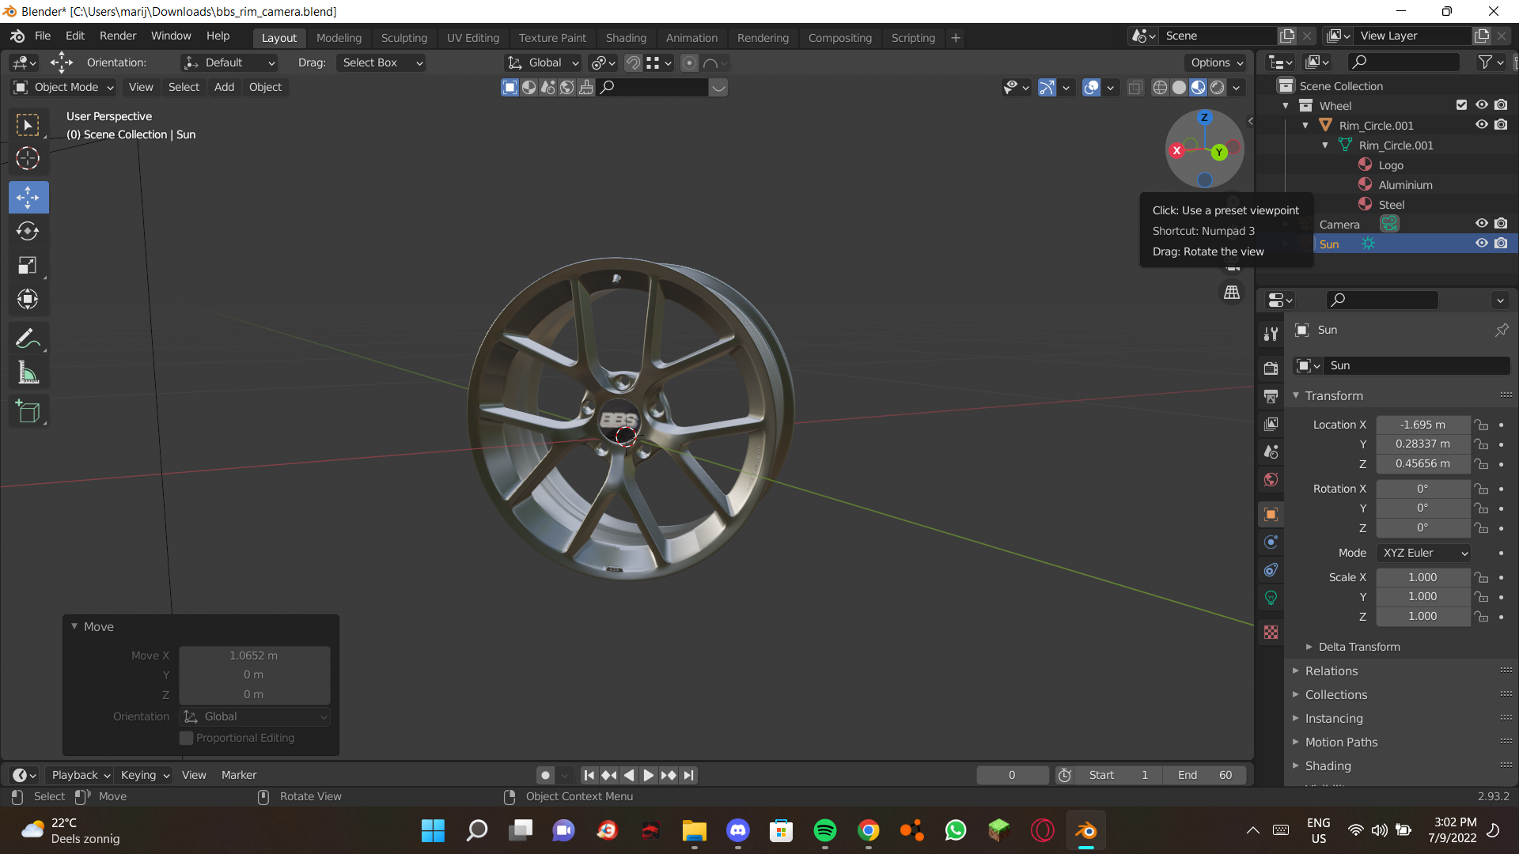The image size is (1519, 854).
Task: Select the Annotate pencil tool
Action: (x=28, y=338)
